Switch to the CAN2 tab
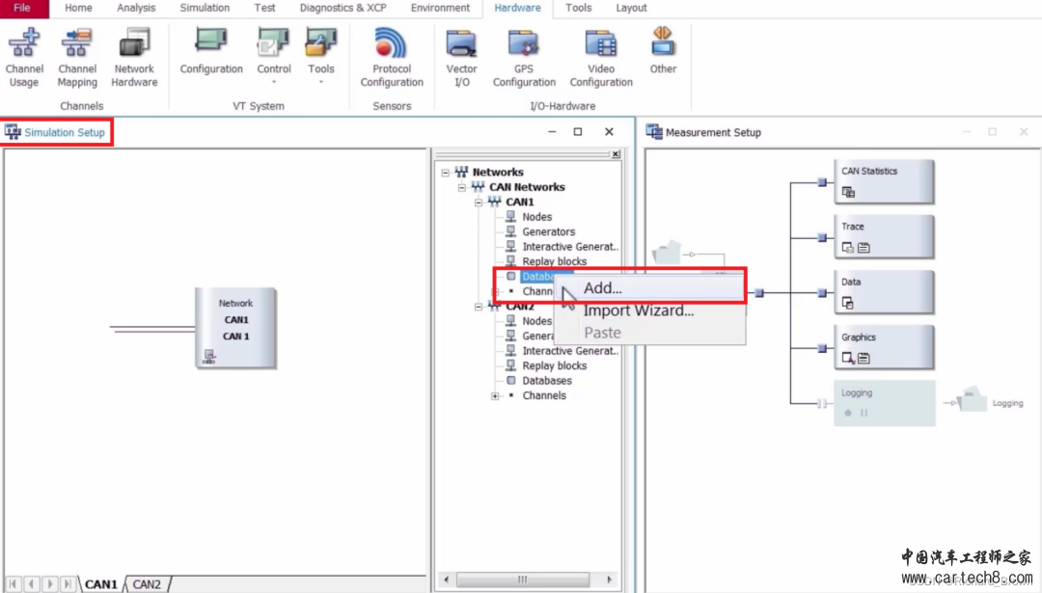This screenshot has height=593, width=1042. point(147,584)
